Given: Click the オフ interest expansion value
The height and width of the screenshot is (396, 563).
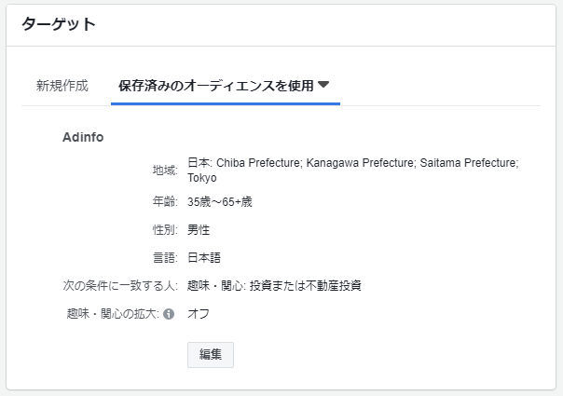Looking at the screenshot, I should point(199,314).
